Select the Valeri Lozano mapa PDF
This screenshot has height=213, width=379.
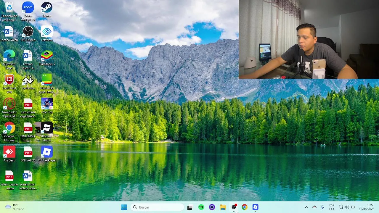9,180
